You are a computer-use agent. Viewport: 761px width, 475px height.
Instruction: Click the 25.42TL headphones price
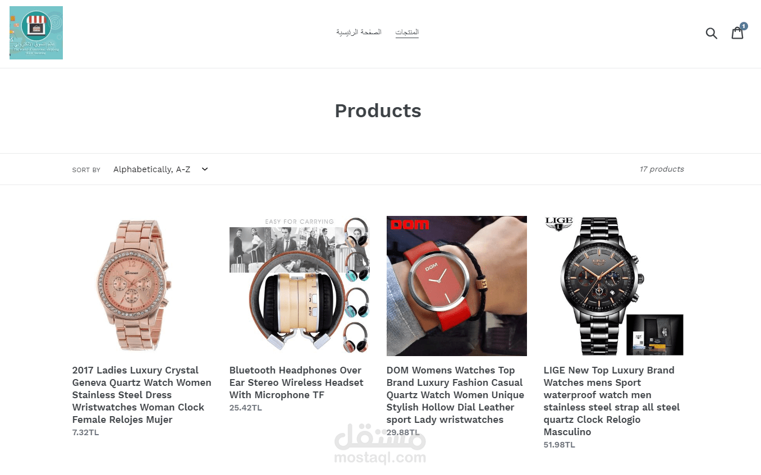pyautogui.click(x=246, y=408)
